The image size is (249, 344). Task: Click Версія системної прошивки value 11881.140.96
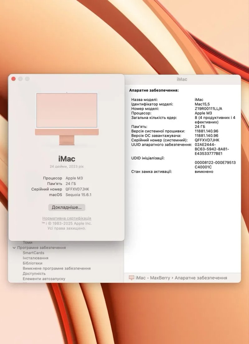pyautogui.click(x=206, y=131)
